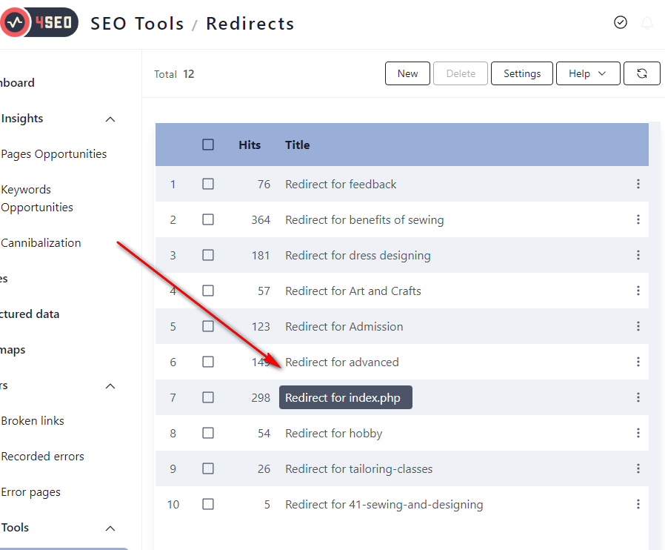Check the box for Redirect for dress designing
This screenshot has height=550, width=665.
click(208, 255)
